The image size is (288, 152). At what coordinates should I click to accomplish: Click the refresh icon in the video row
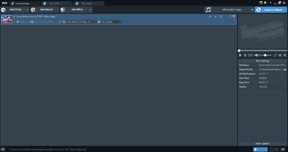tap(210, 17)
